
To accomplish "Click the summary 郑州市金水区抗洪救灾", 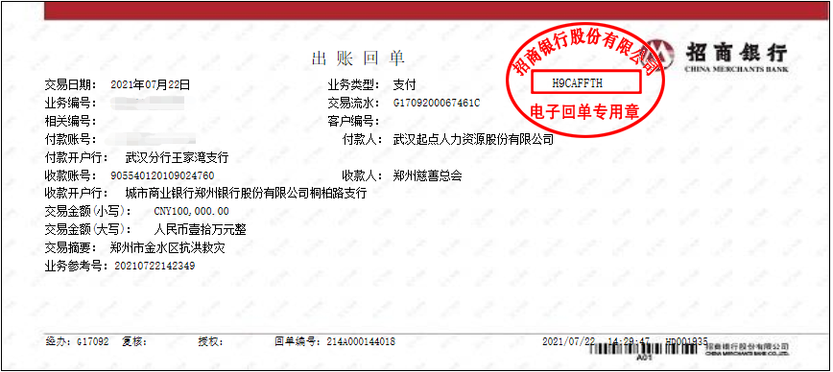I will click(167, 247).
